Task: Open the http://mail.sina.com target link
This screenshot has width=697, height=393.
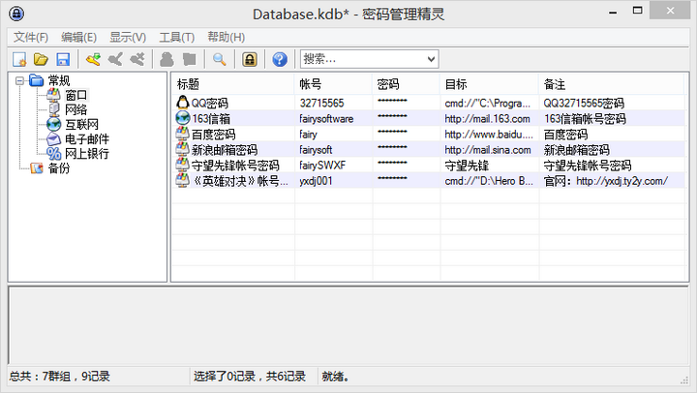Action: (x=488, y=150)
